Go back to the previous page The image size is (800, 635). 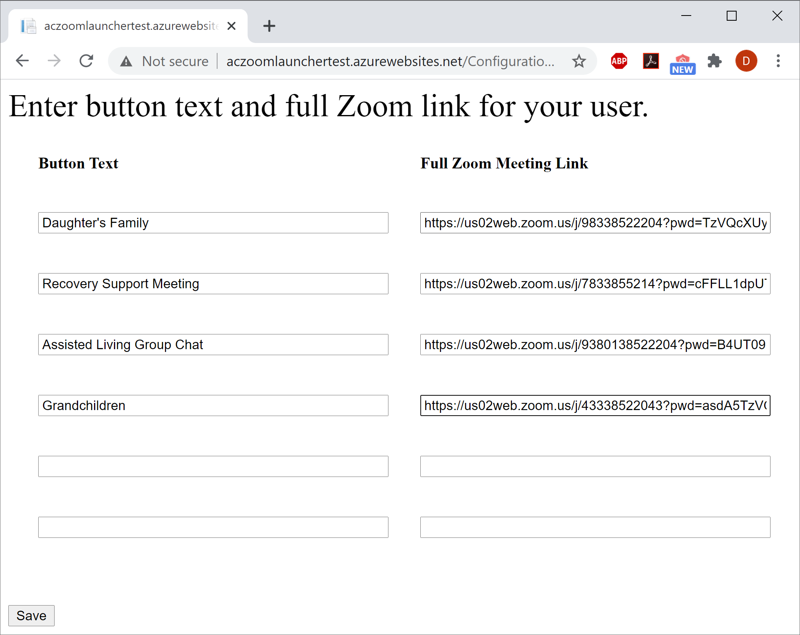pos(22,61)
